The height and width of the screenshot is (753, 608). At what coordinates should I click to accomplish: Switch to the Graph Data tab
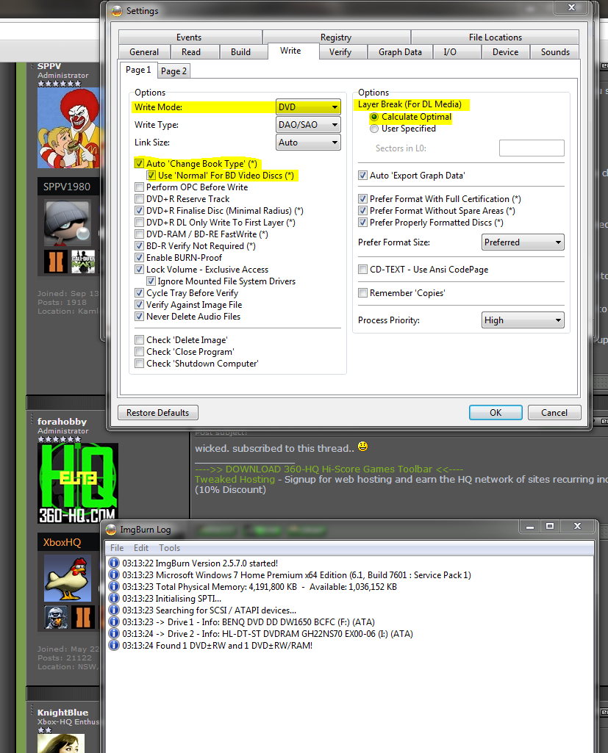tap(400, 52)
